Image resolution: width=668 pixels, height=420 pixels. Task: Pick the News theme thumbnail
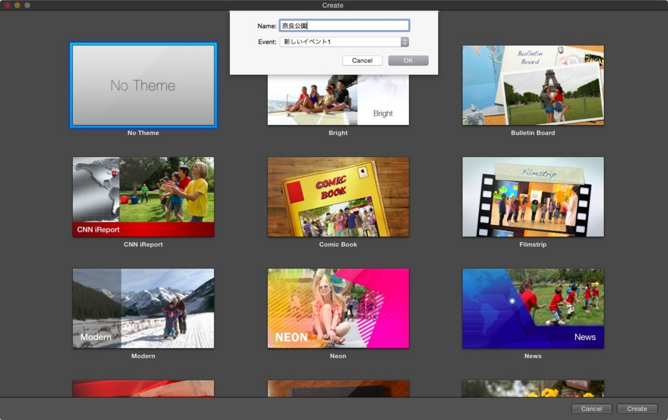[x=533, y=308]
